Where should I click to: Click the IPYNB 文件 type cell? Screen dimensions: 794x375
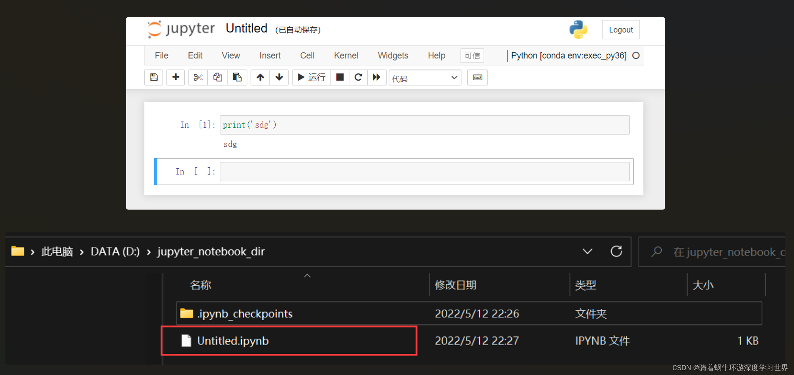pos(602,340)
